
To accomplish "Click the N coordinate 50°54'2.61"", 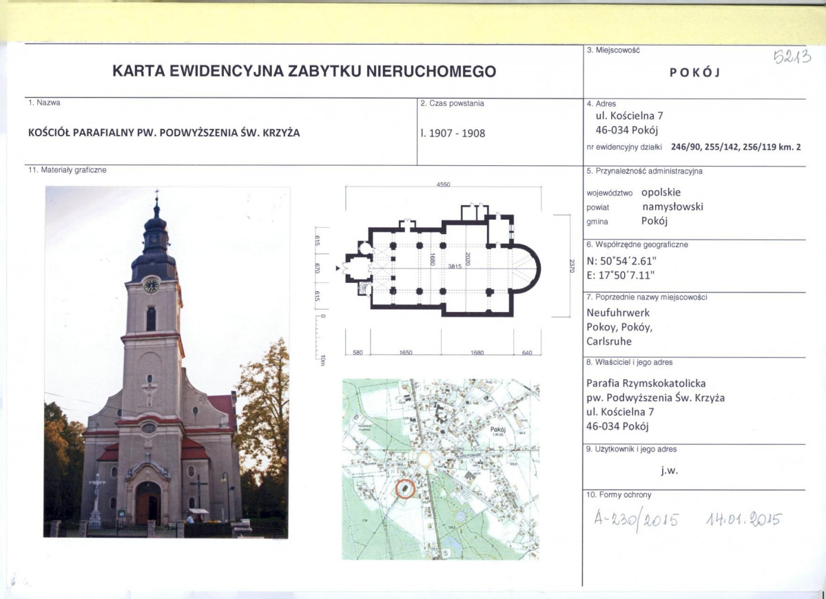I will coord(620,261).
